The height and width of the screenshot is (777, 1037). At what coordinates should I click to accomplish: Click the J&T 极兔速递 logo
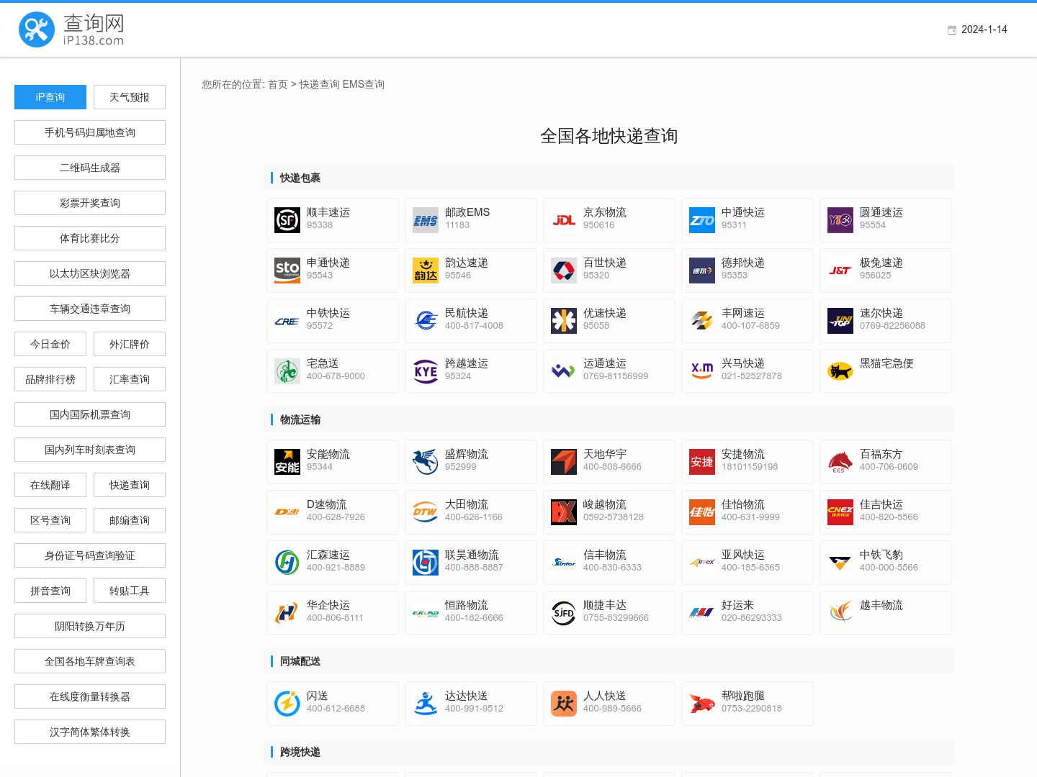point(840,271)
